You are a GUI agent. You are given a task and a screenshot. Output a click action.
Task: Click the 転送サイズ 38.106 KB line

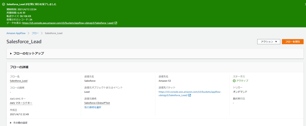click(x=19, y=16)
